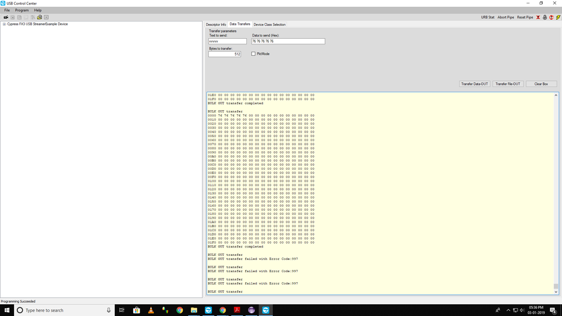Click the Transfer Data-OUT button

click(475, 84)
